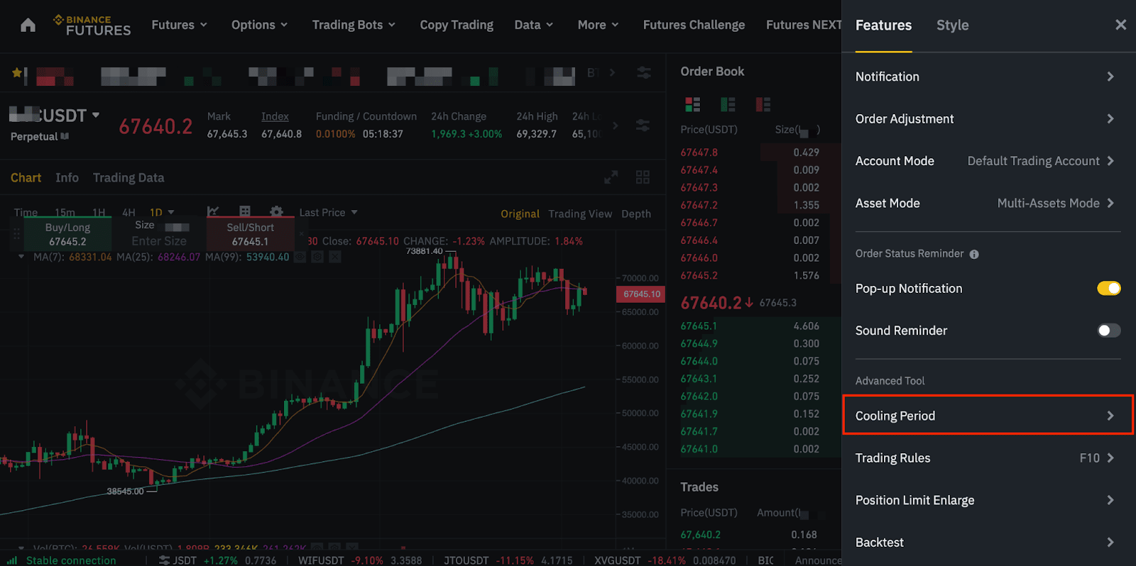Switch to the Trading Data tab
This screenshot has width=1136, height=566.
coord(129,177)
